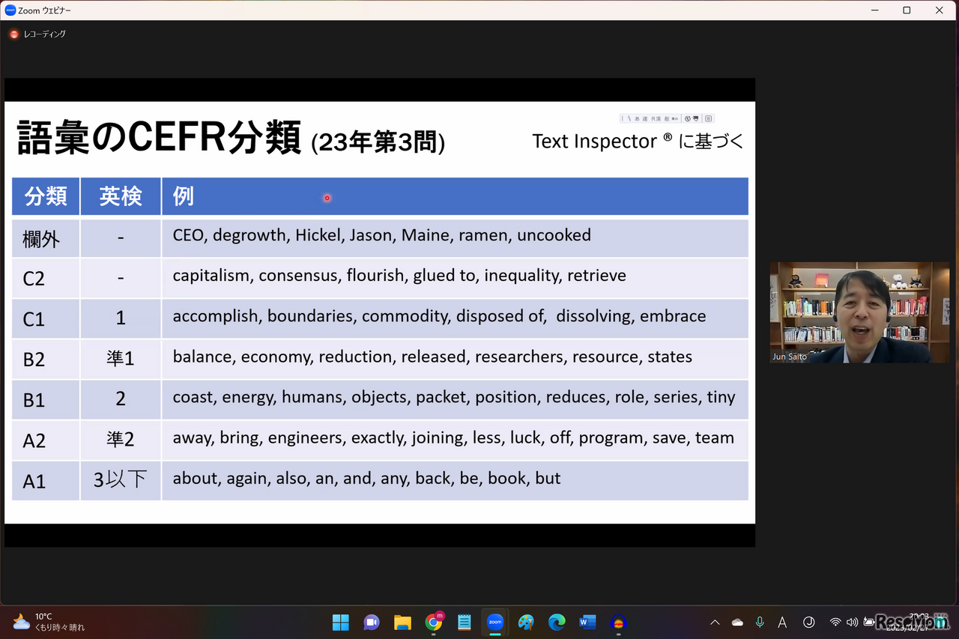
Task: Open the Windows Start menu
Action: tap(341, 623)
